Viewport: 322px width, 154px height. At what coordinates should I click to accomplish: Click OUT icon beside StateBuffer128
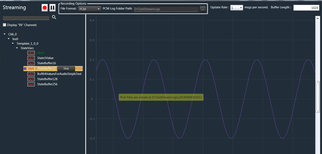pos(31,79)
